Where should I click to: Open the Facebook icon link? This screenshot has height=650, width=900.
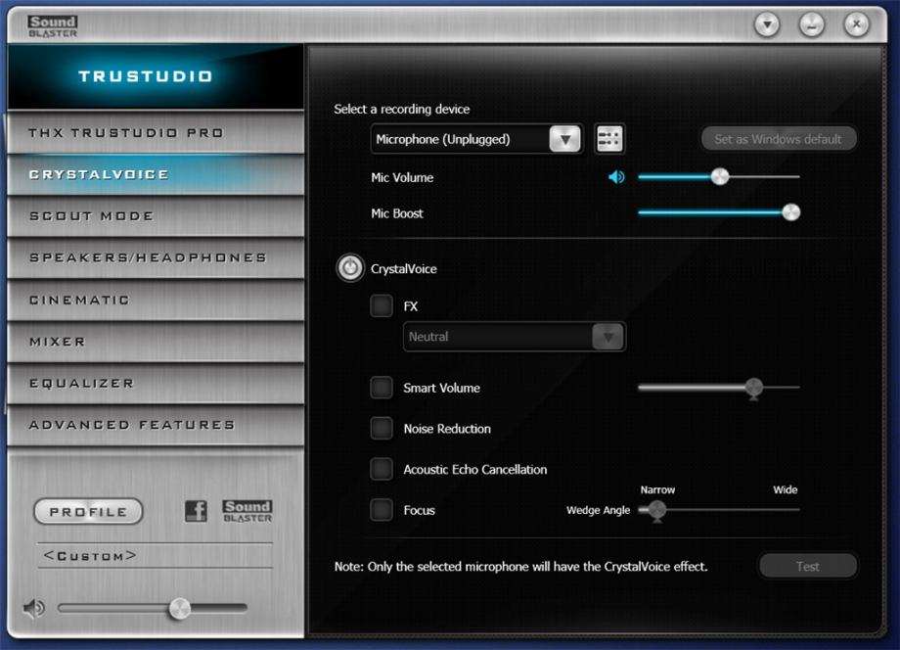pos(196,510)
